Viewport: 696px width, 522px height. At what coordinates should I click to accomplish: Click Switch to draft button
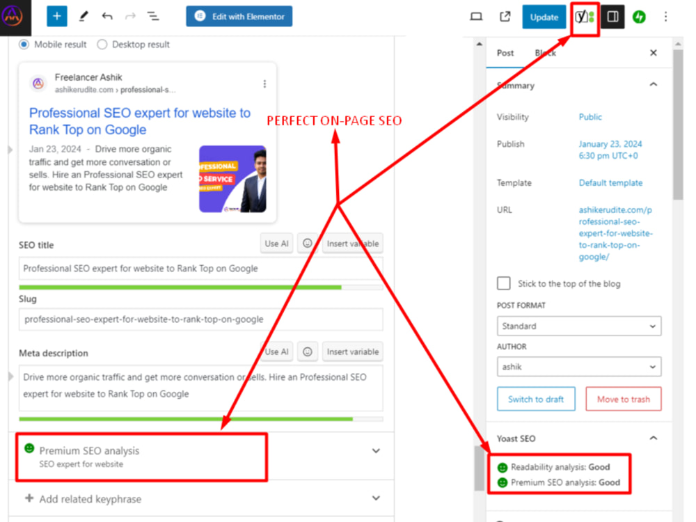click(x=536, y=399)
